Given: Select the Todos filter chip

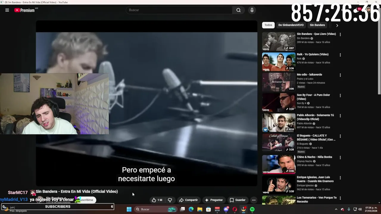Looking at the screenshot, I should pos(268,25).
